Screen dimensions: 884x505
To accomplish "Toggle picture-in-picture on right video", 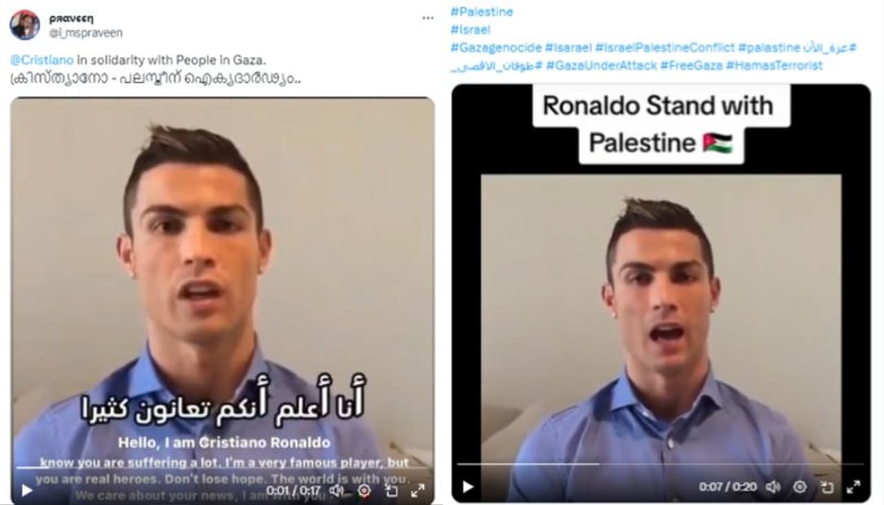I will (x=827, y=487).
